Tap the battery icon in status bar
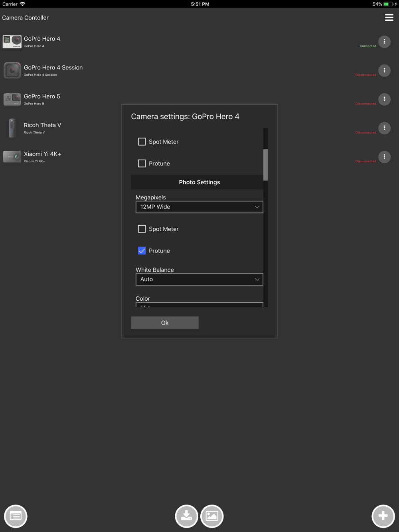This screenshot has height=532, width=399. click(388, 4)
